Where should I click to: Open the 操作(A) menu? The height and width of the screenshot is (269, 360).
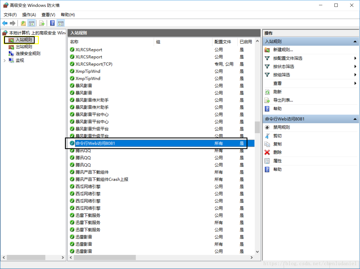point(29,15)
